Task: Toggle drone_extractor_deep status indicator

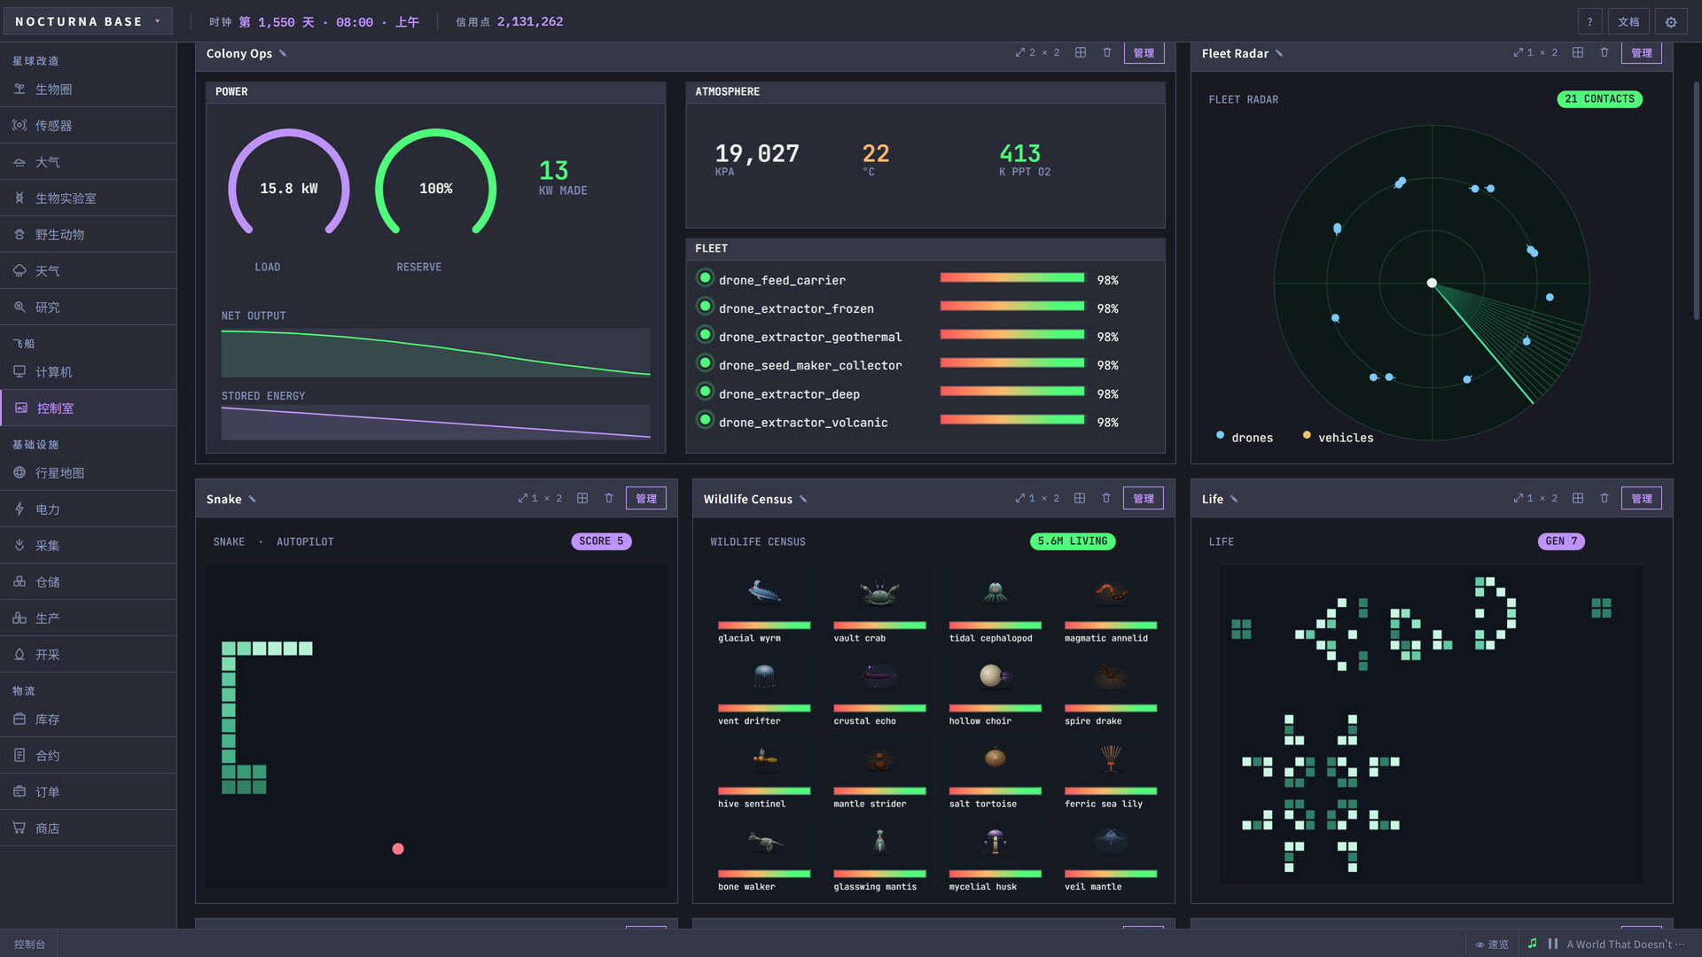Action: click(705, 392)
